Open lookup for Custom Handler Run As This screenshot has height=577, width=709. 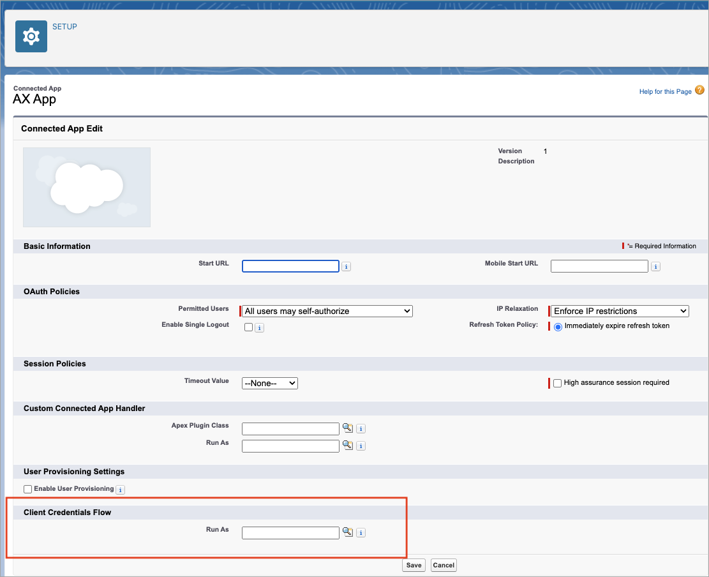[x=347, y=445]
